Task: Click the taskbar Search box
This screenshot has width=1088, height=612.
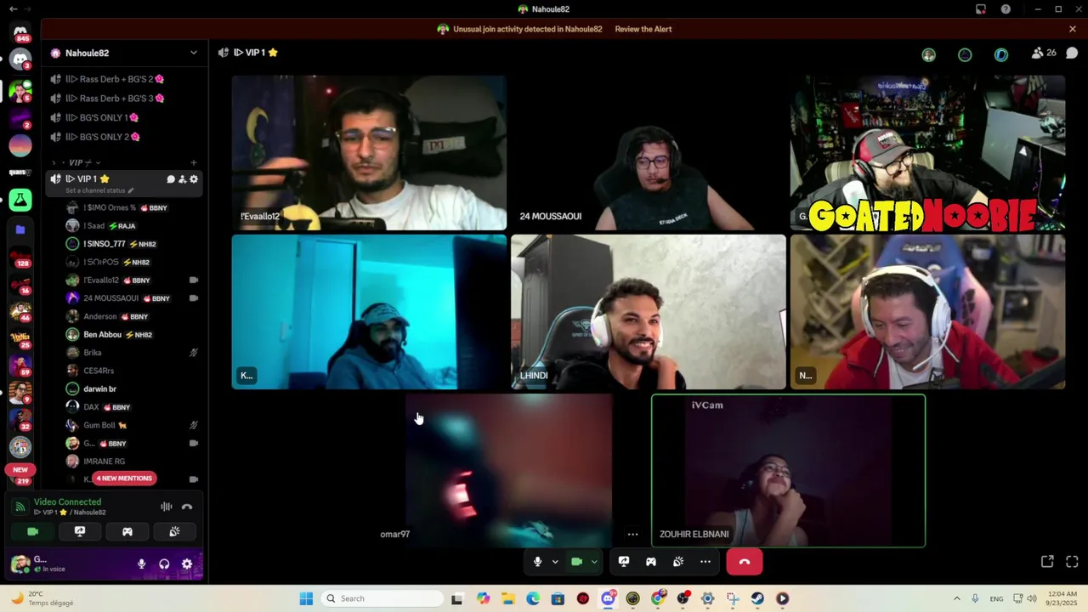Action: point(381,598)
